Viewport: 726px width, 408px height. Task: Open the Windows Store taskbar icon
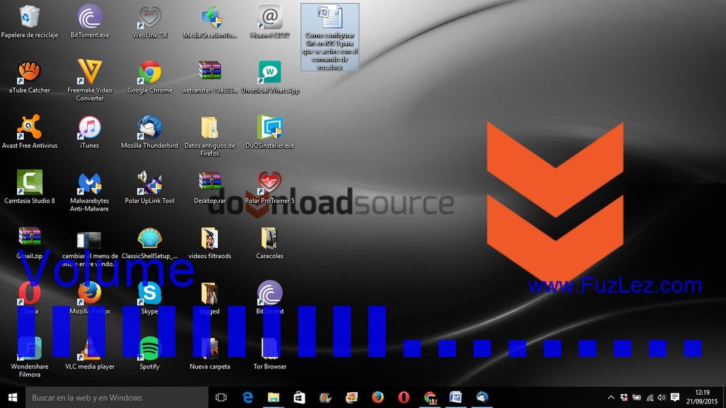click(300, 397)
